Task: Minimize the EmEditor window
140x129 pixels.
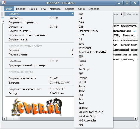Action: point(119,3)
